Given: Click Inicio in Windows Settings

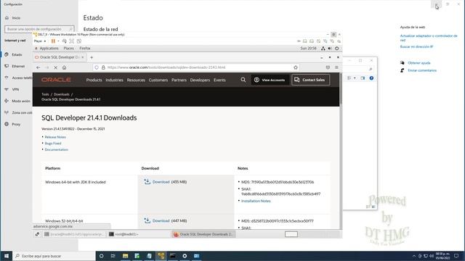Looking at the screenshot, I should (x=16, y=17).
